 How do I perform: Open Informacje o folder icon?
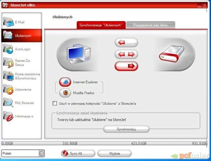(8, 116)
